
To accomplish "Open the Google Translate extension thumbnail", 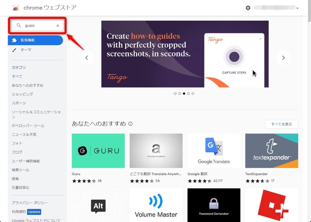I will click(x=214, y=151).
